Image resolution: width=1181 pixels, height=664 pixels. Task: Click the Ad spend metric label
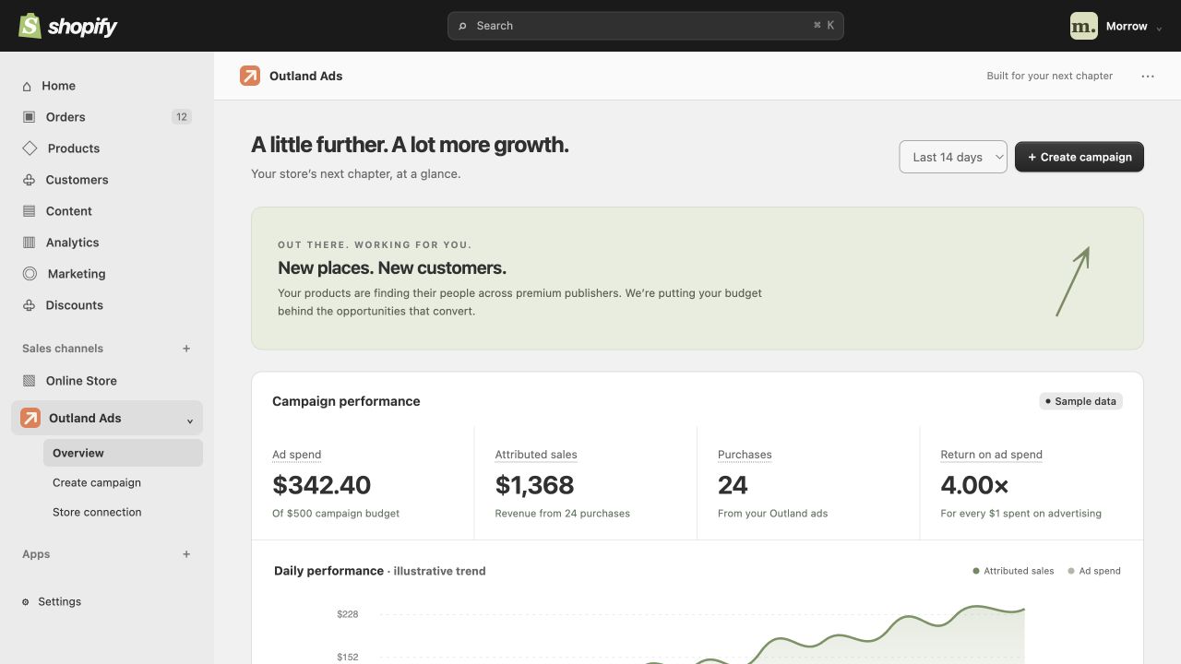297,455
